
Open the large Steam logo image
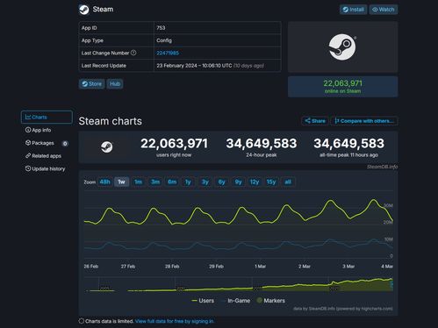pyautogui.click(x=342, y=46)
